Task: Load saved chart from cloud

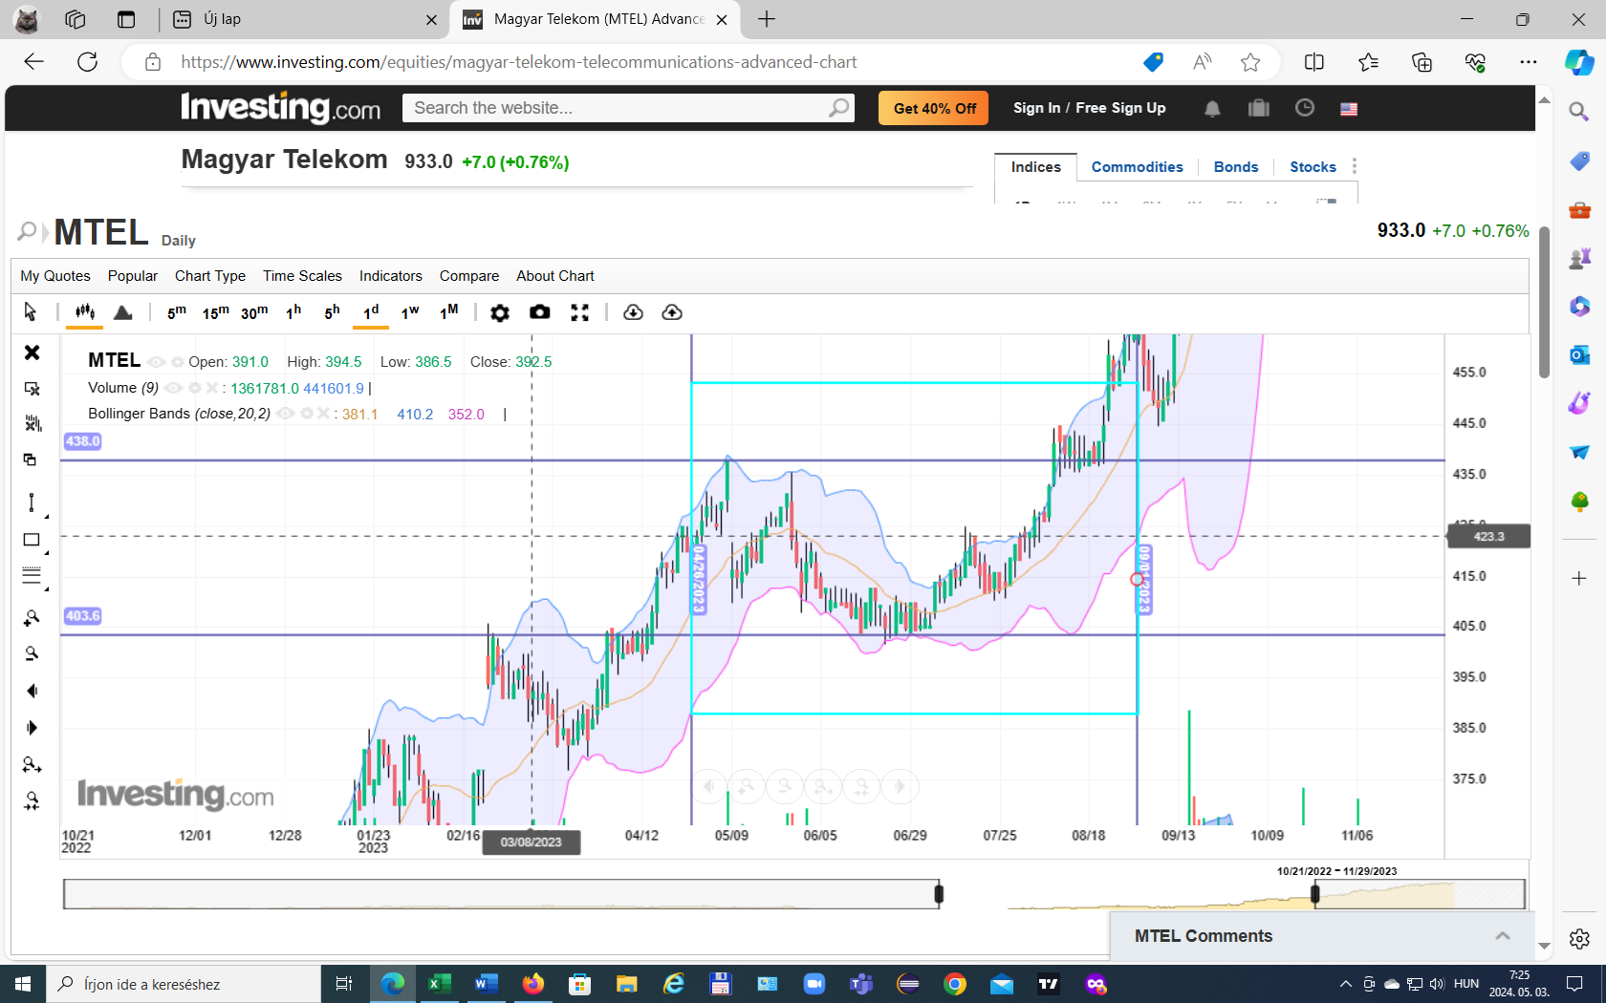Action: 633,312
